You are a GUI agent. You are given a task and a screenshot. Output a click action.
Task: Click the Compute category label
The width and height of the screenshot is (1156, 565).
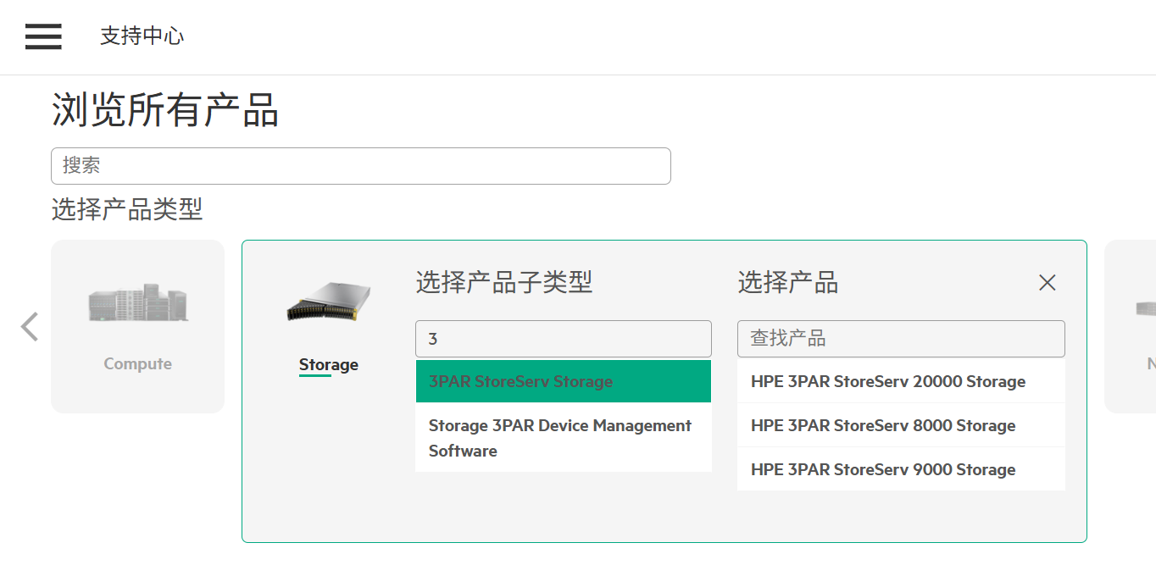pos(137,364)
